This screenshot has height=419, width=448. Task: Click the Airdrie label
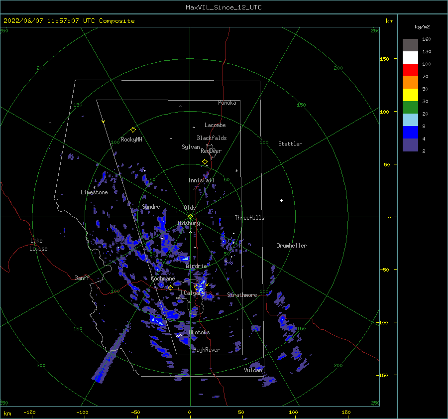196,266
